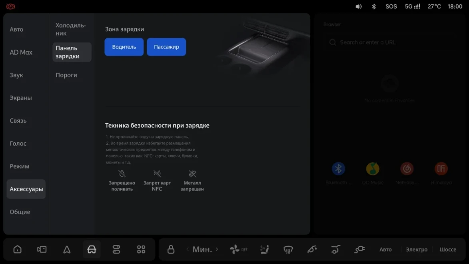
Task: Open seat heating and ventilation icon
Action: (x=264, y=249)
